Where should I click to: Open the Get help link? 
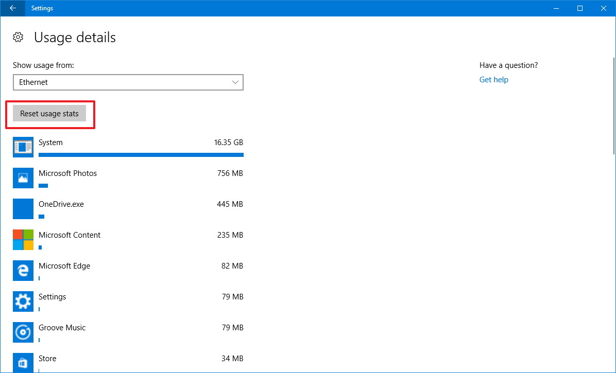click(x=494, y=80)
